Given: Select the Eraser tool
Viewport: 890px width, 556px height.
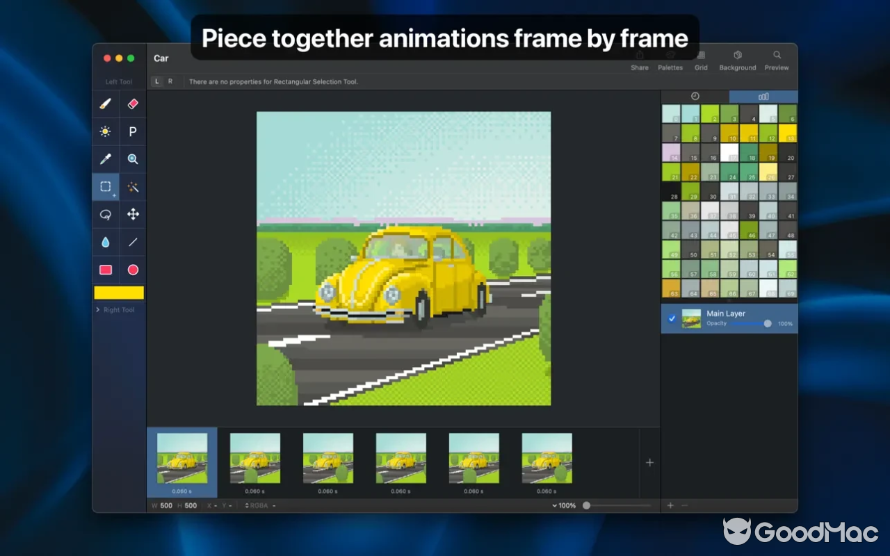Looking at the screenshot, I should (132, 104).
